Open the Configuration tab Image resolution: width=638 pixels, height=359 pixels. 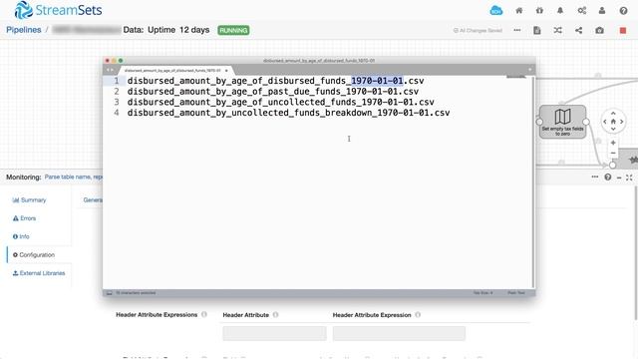click(34, 255)
